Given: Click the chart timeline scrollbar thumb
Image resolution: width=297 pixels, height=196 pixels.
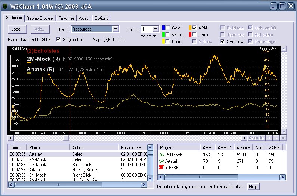Looking at the screenshot, I should [66, 138].
